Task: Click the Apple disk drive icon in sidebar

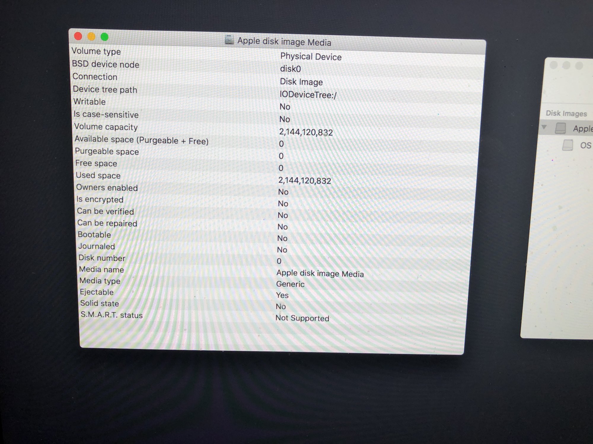Action: coord(560,128)
